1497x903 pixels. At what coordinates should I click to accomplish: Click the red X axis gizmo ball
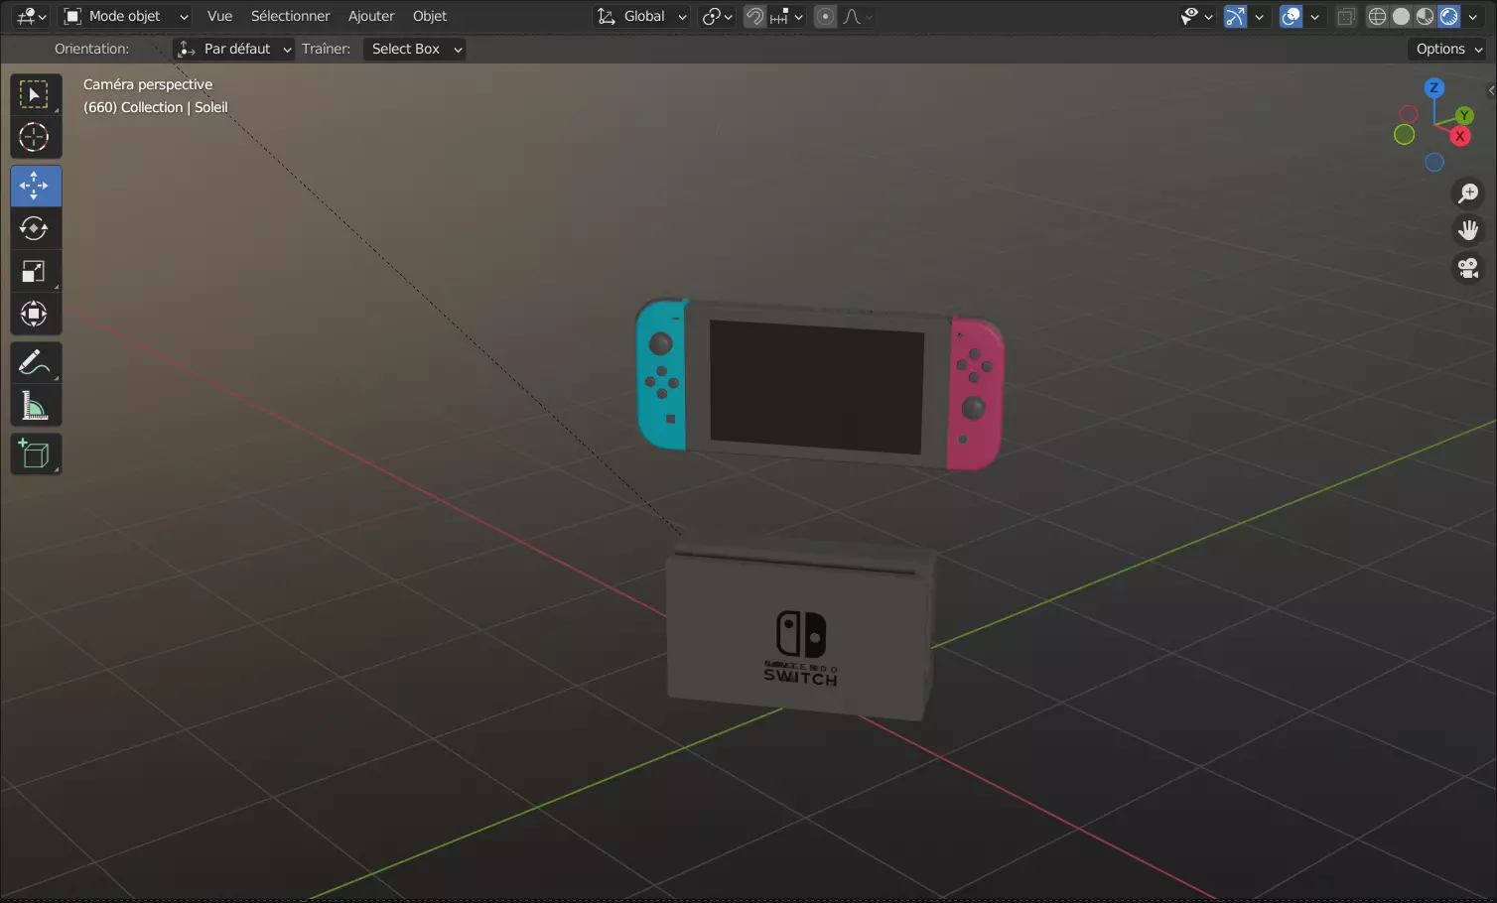[x=1459, y=136]
